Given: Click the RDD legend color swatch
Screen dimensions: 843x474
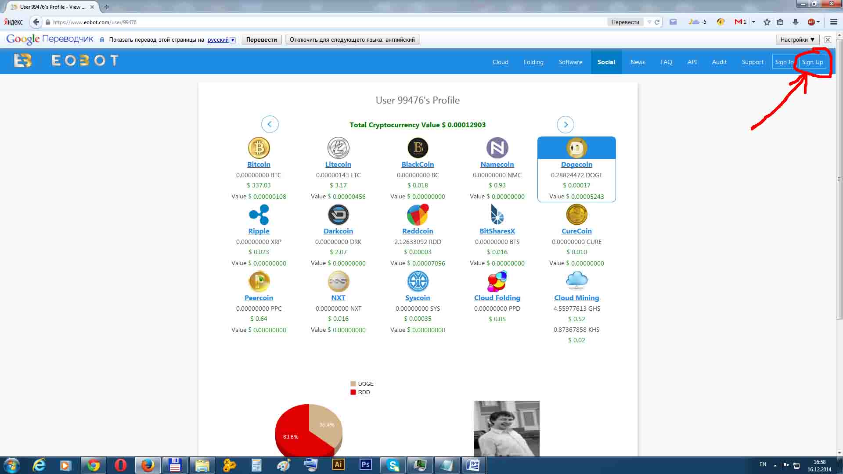Looking at the screenshot, I should (x=353, y=392).
